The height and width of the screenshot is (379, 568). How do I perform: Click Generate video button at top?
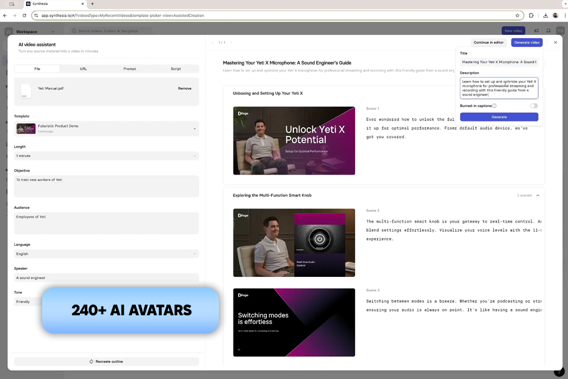point(527,42)
